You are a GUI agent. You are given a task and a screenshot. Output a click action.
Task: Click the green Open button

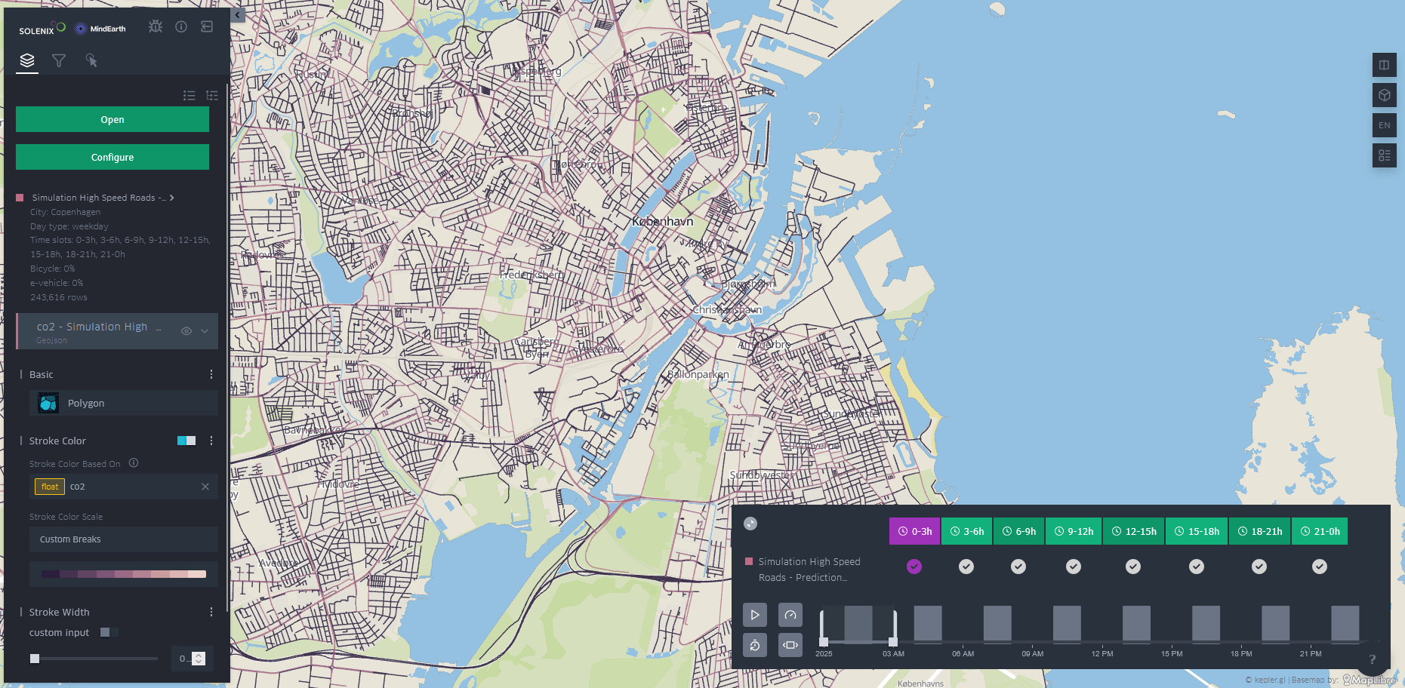[x=112, y=119]
